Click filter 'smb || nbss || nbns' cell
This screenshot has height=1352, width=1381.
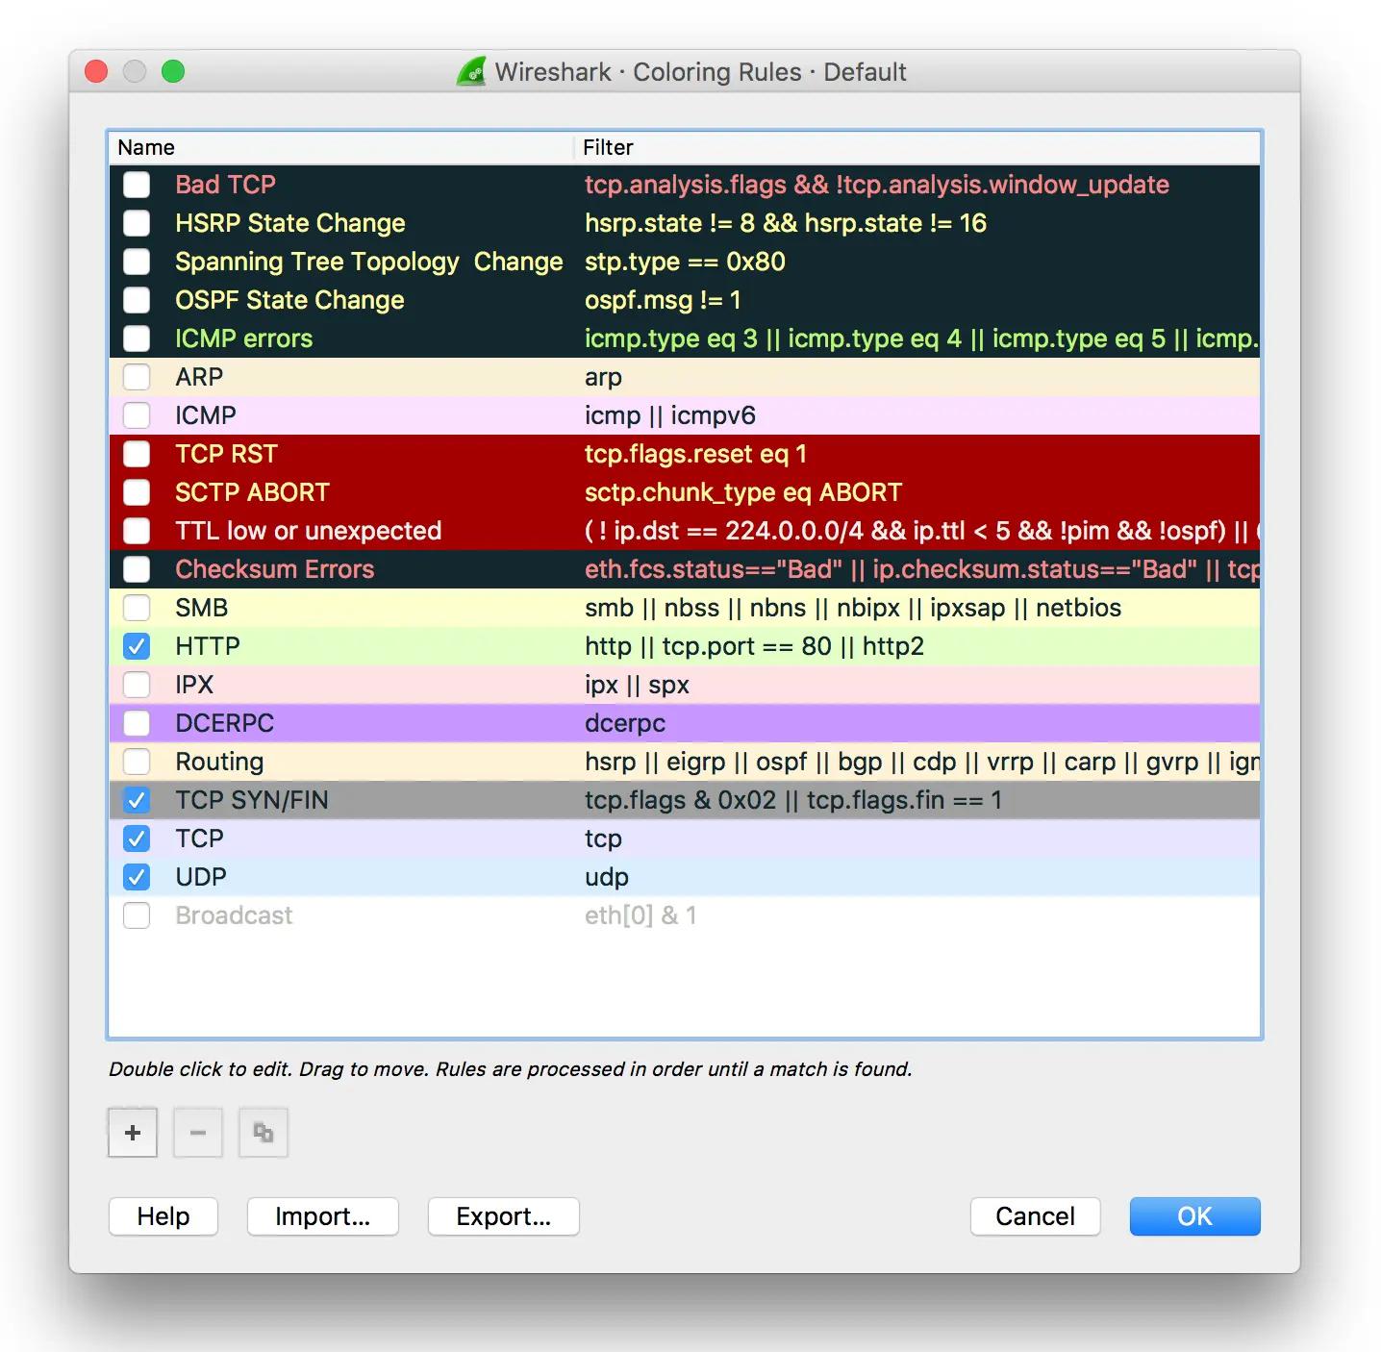pos(853,608)
